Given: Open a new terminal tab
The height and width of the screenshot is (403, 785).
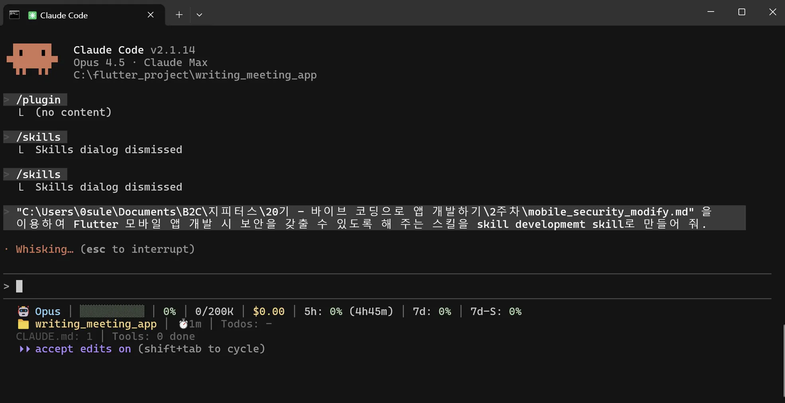Looking at the screenshot, I should pyautogui.click(x=179, y=15).
